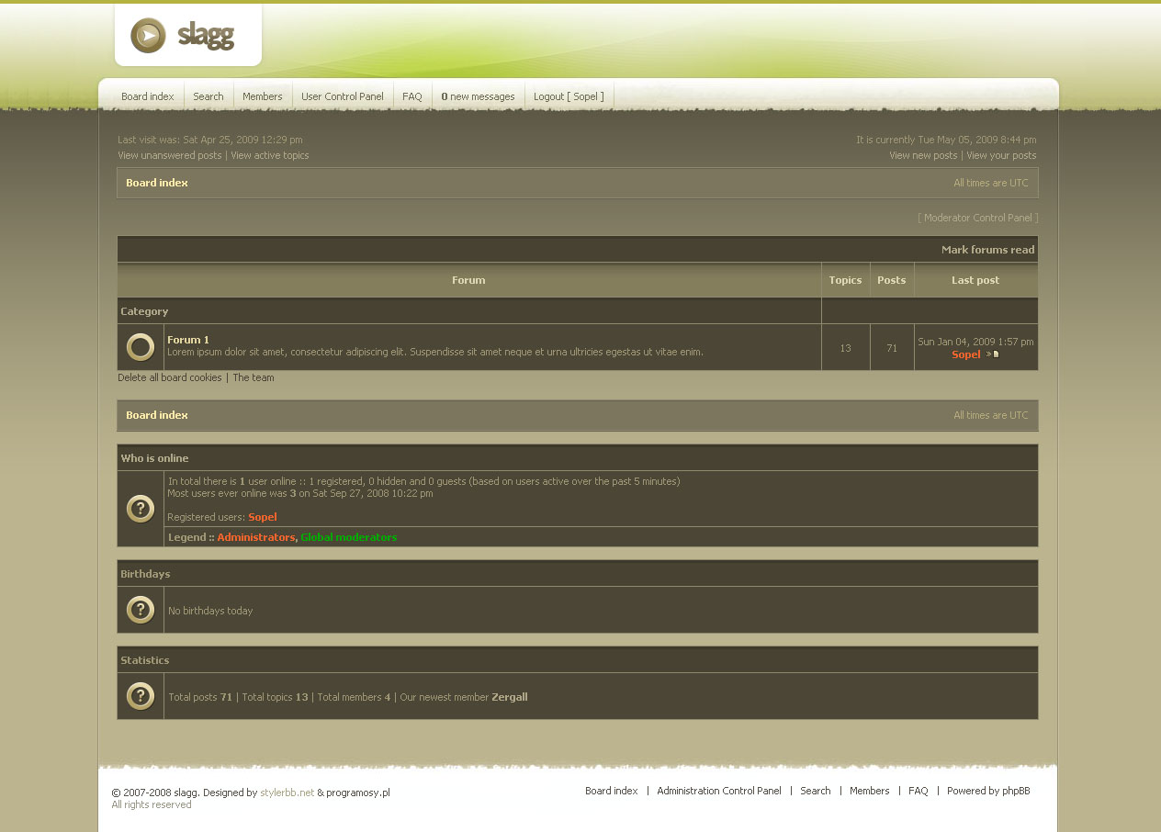1161x832 pixels.
Task: View new posts
Action: [x=923, y=155]
